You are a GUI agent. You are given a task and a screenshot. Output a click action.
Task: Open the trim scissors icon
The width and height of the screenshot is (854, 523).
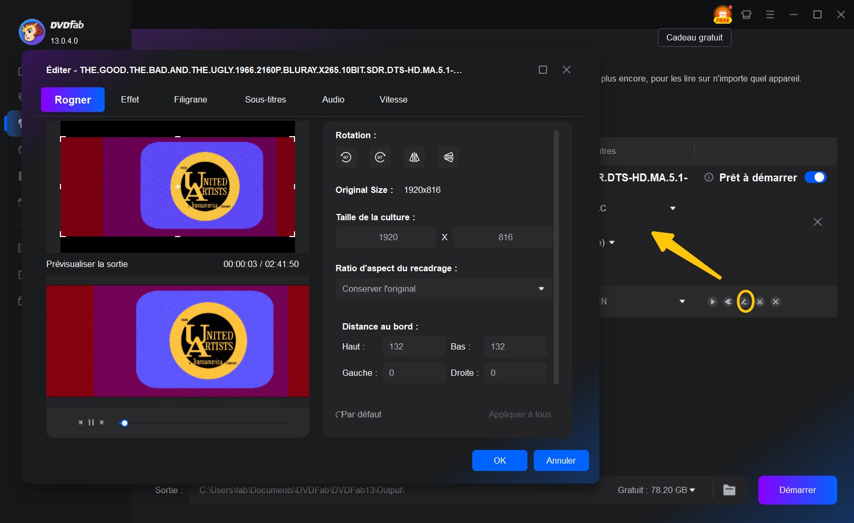[760, 302]
